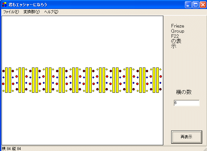Minimize the 君もエッシャーになろう window
This screenshot has height=151, width=207.
[x=188, y=5]
